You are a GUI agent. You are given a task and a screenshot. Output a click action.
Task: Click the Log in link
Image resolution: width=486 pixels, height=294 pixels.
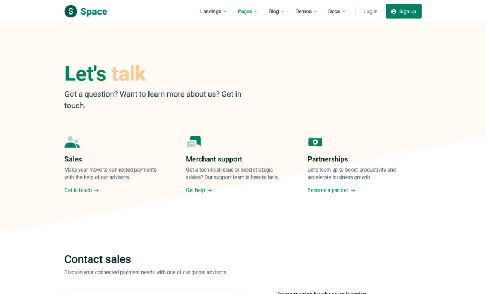pos(370,11)
